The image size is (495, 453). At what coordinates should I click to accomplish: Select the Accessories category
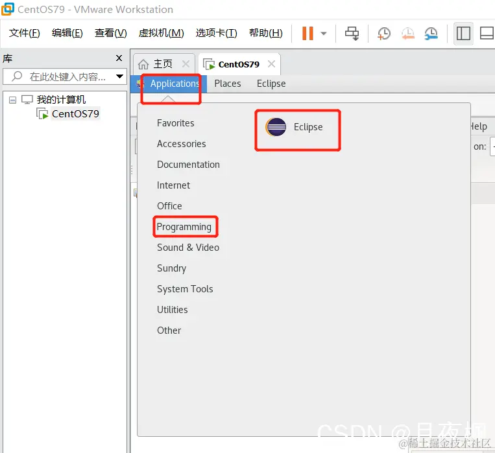coord(182,144)
